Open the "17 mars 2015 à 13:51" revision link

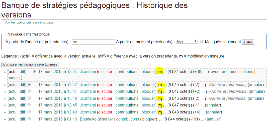[x=57, y=72]
